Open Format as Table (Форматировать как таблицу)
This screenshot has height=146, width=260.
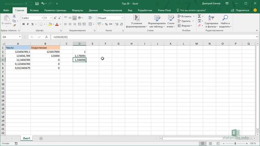tap(157, 21)
